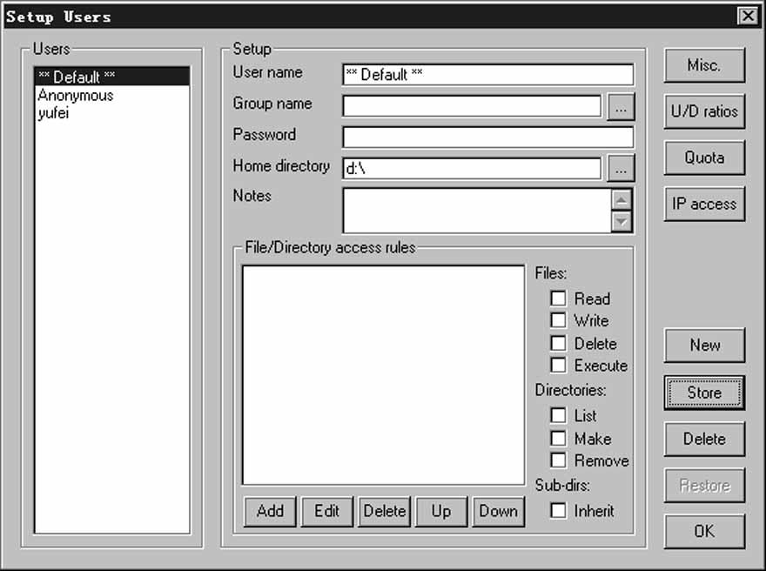
Task: Tick the Read files checkbox
Action: tap(558, 298)
